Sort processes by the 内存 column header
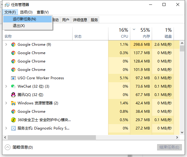 [146, 36]
